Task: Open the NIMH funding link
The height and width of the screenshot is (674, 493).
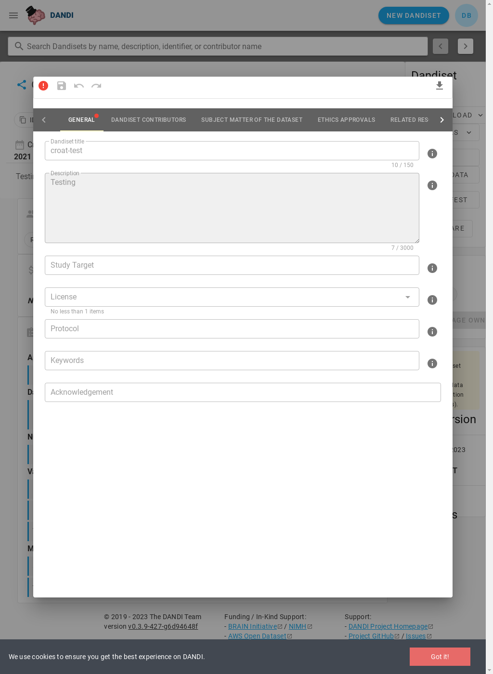Action: point(300,626)
